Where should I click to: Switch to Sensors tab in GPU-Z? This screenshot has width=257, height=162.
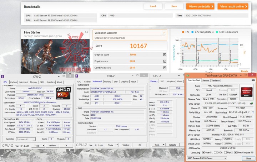tap(206, 80)
